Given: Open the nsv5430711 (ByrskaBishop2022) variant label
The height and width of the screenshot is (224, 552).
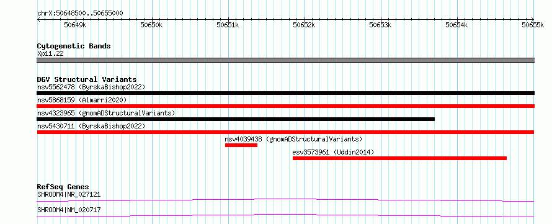Looking at the screenshot, I should click(91, 126).
